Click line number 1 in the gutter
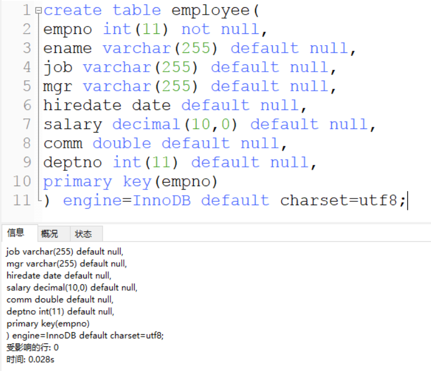431x371 pixels. (x=26, y=11)
